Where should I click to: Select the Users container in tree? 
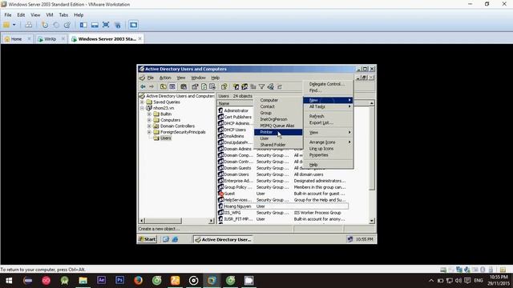tap(166, 138)
